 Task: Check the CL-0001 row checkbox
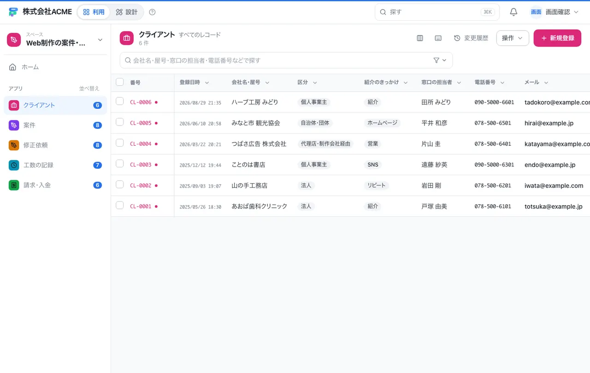(x=120, y=205)
